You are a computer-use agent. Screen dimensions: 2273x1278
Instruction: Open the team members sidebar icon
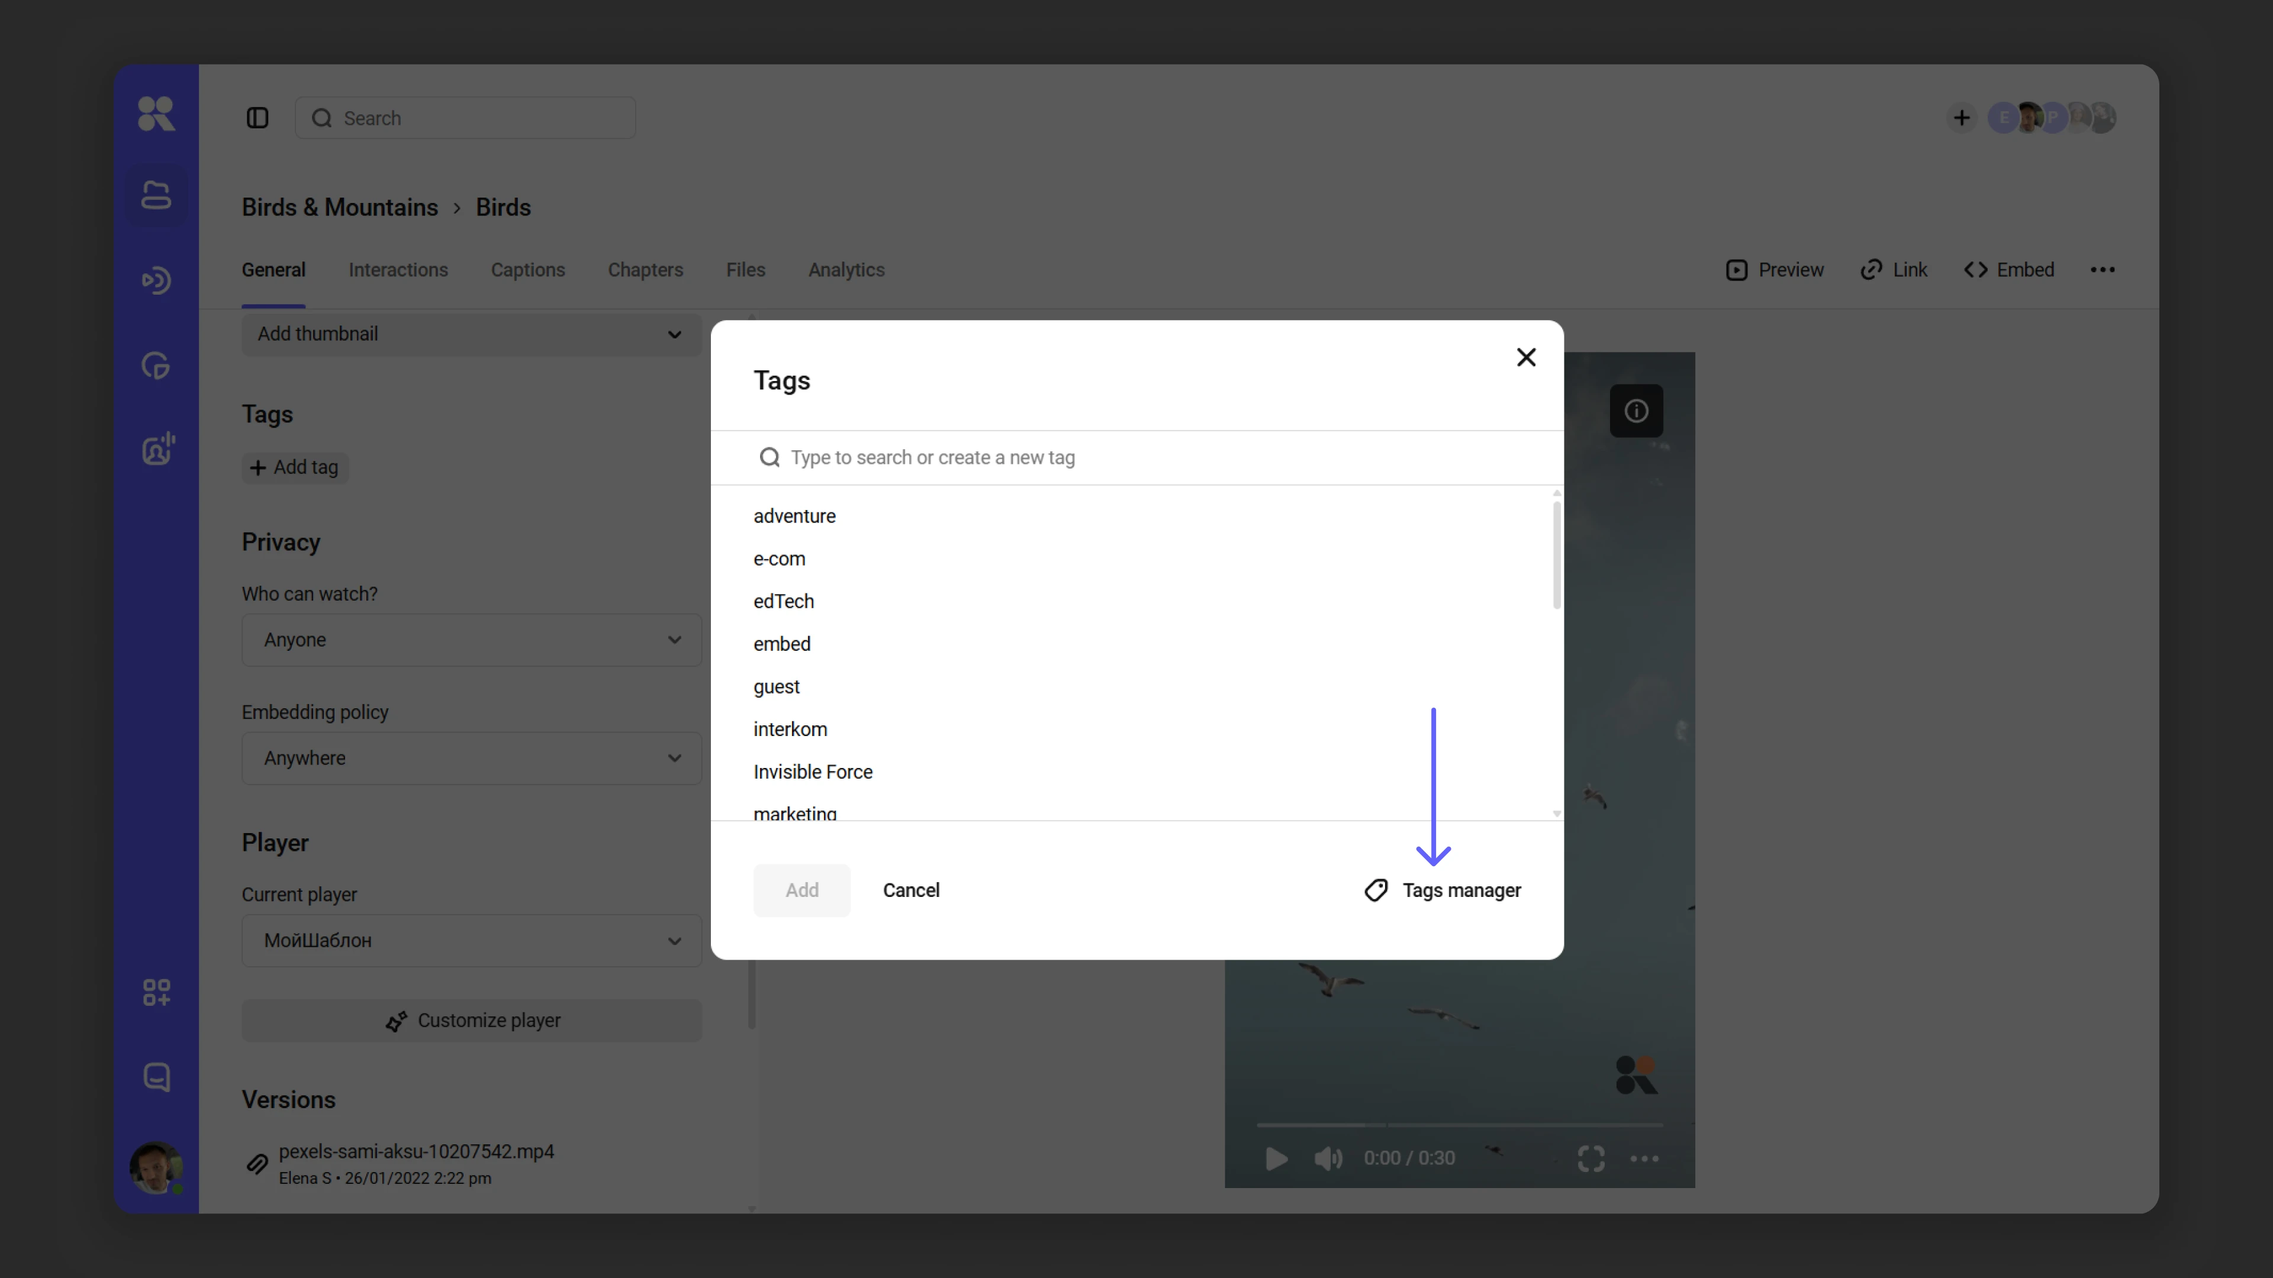pyautogui.click(x=158, y=449)
